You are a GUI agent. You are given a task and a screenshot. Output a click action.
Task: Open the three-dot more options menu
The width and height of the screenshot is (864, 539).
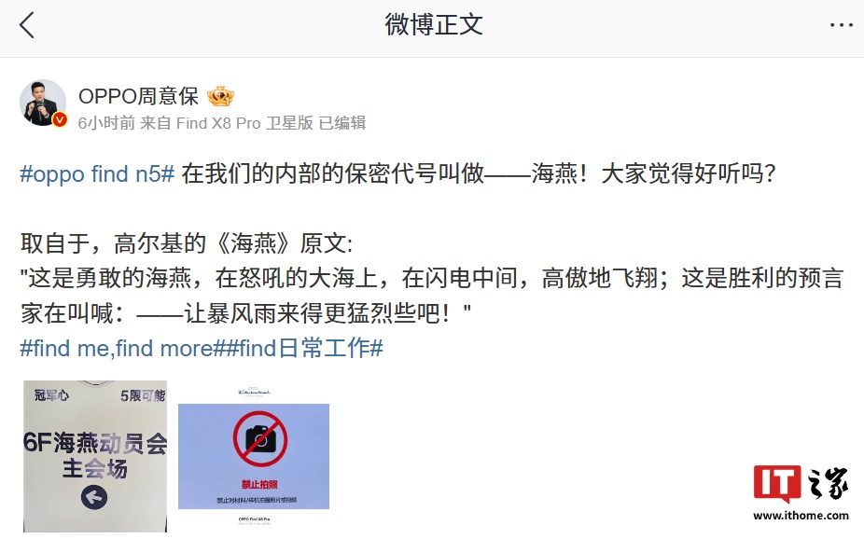click(842, 25)
